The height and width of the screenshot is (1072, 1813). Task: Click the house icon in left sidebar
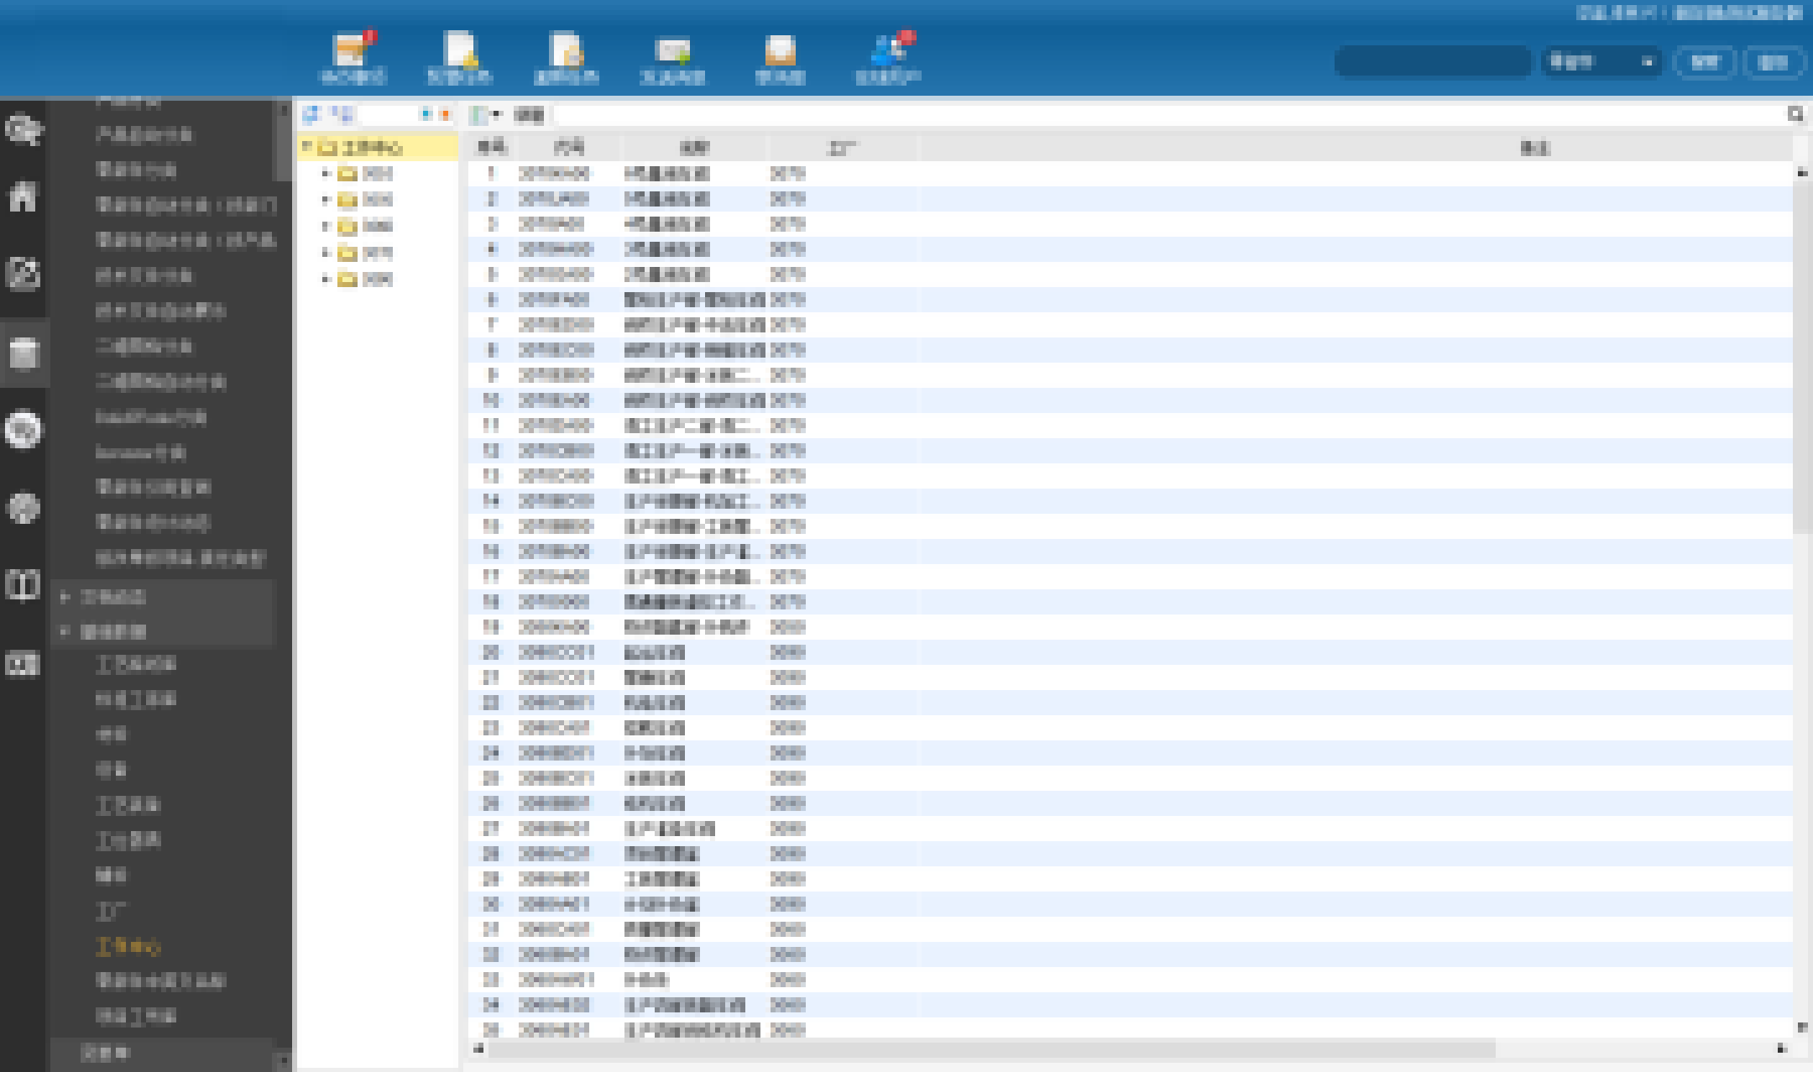click(x=23, y=198)
